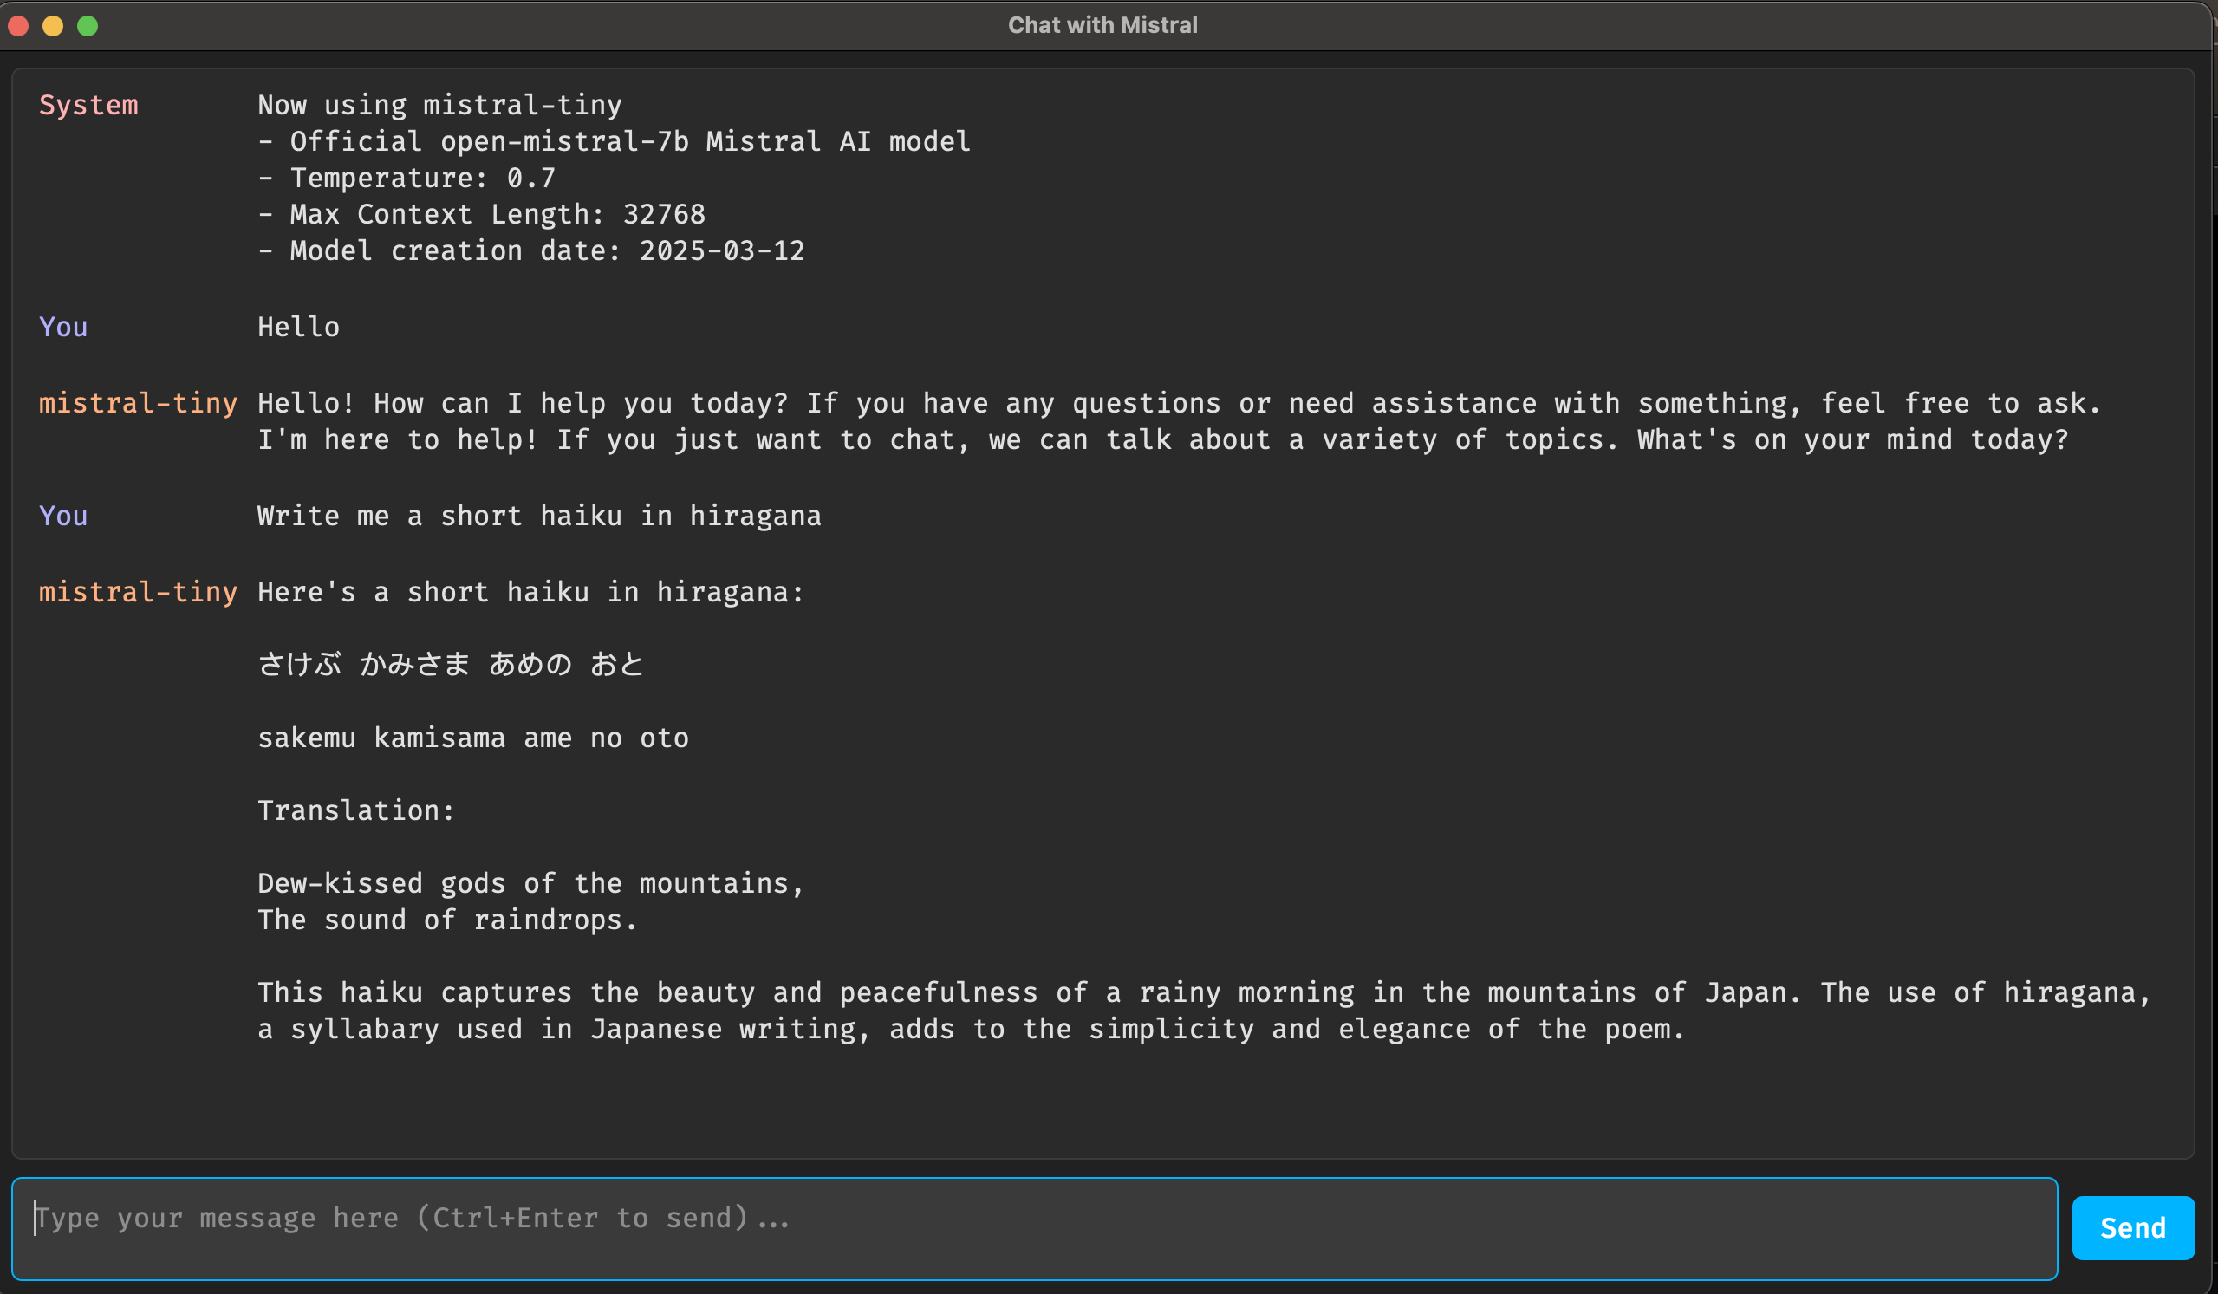The width and height of the screenshot is (2218, 1294).
Task: Click the first You sender label
Action: tap(63, 327)
